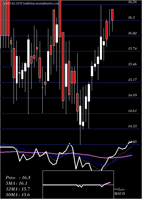
Task: Click the 14.05 price axis label
Action: 132,142
